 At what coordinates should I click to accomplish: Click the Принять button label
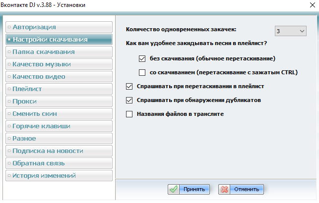click(x=194, y=190)
